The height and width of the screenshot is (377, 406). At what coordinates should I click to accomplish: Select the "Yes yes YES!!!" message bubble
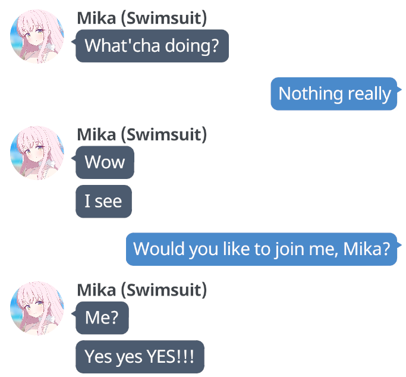pos(140,357)
